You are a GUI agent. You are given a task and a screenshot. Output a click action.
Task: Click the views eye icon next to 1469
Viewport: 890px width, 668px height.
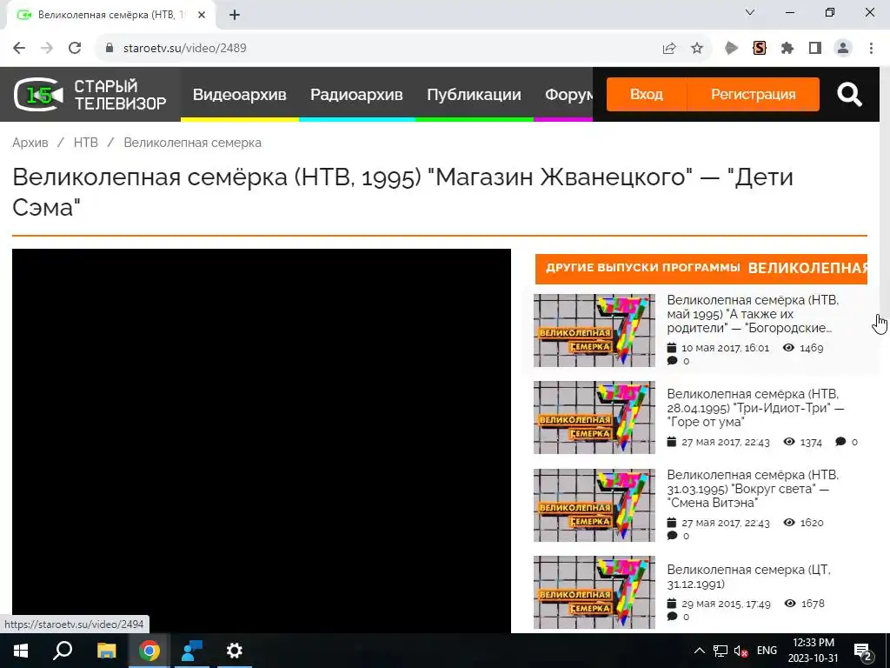click(x=788, y=348)
